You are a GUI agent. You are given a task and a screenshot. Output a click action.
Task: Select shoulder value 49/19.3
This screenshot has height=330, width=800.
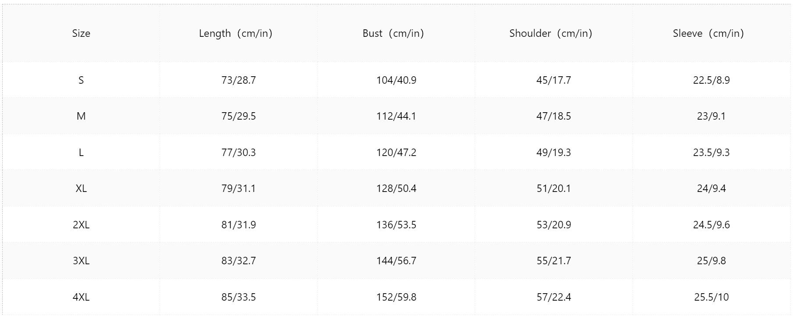[554, 153]
